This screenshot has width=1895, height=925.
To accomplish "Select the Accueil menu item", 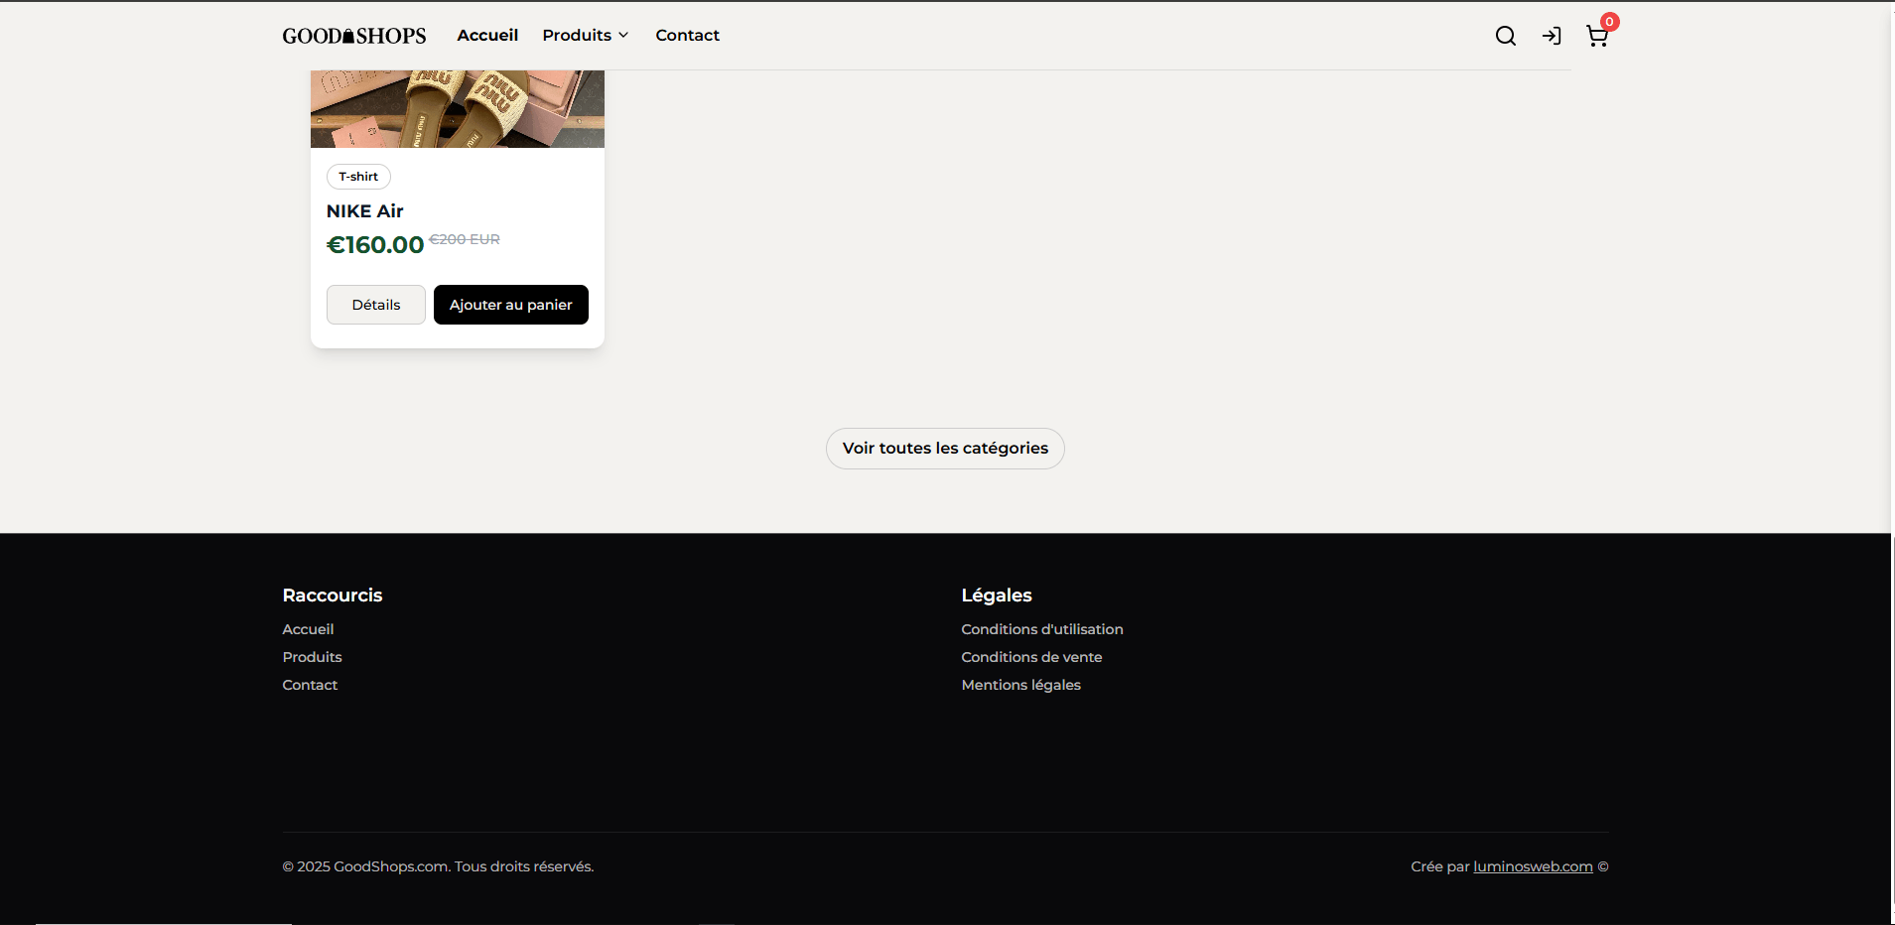I will (486, 35).
